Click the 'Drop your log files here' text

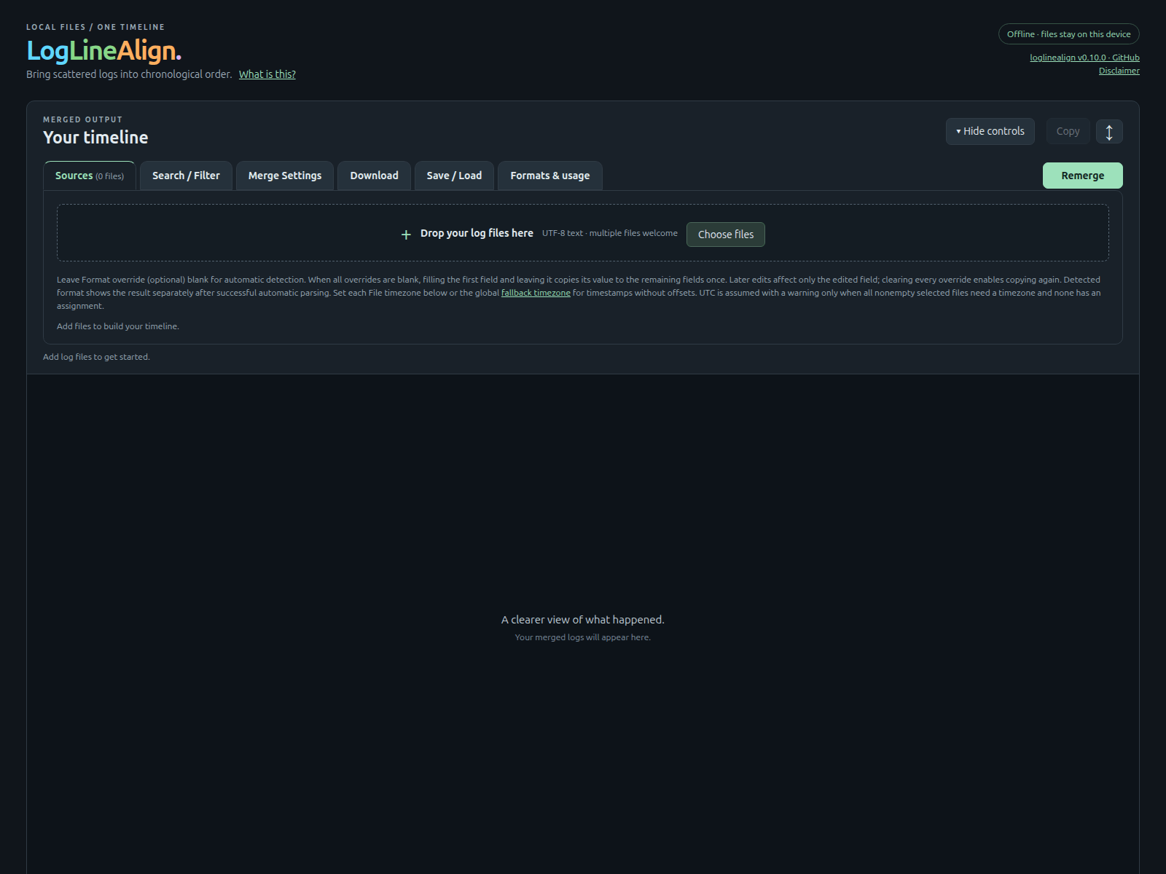click(x=477, y=233)
